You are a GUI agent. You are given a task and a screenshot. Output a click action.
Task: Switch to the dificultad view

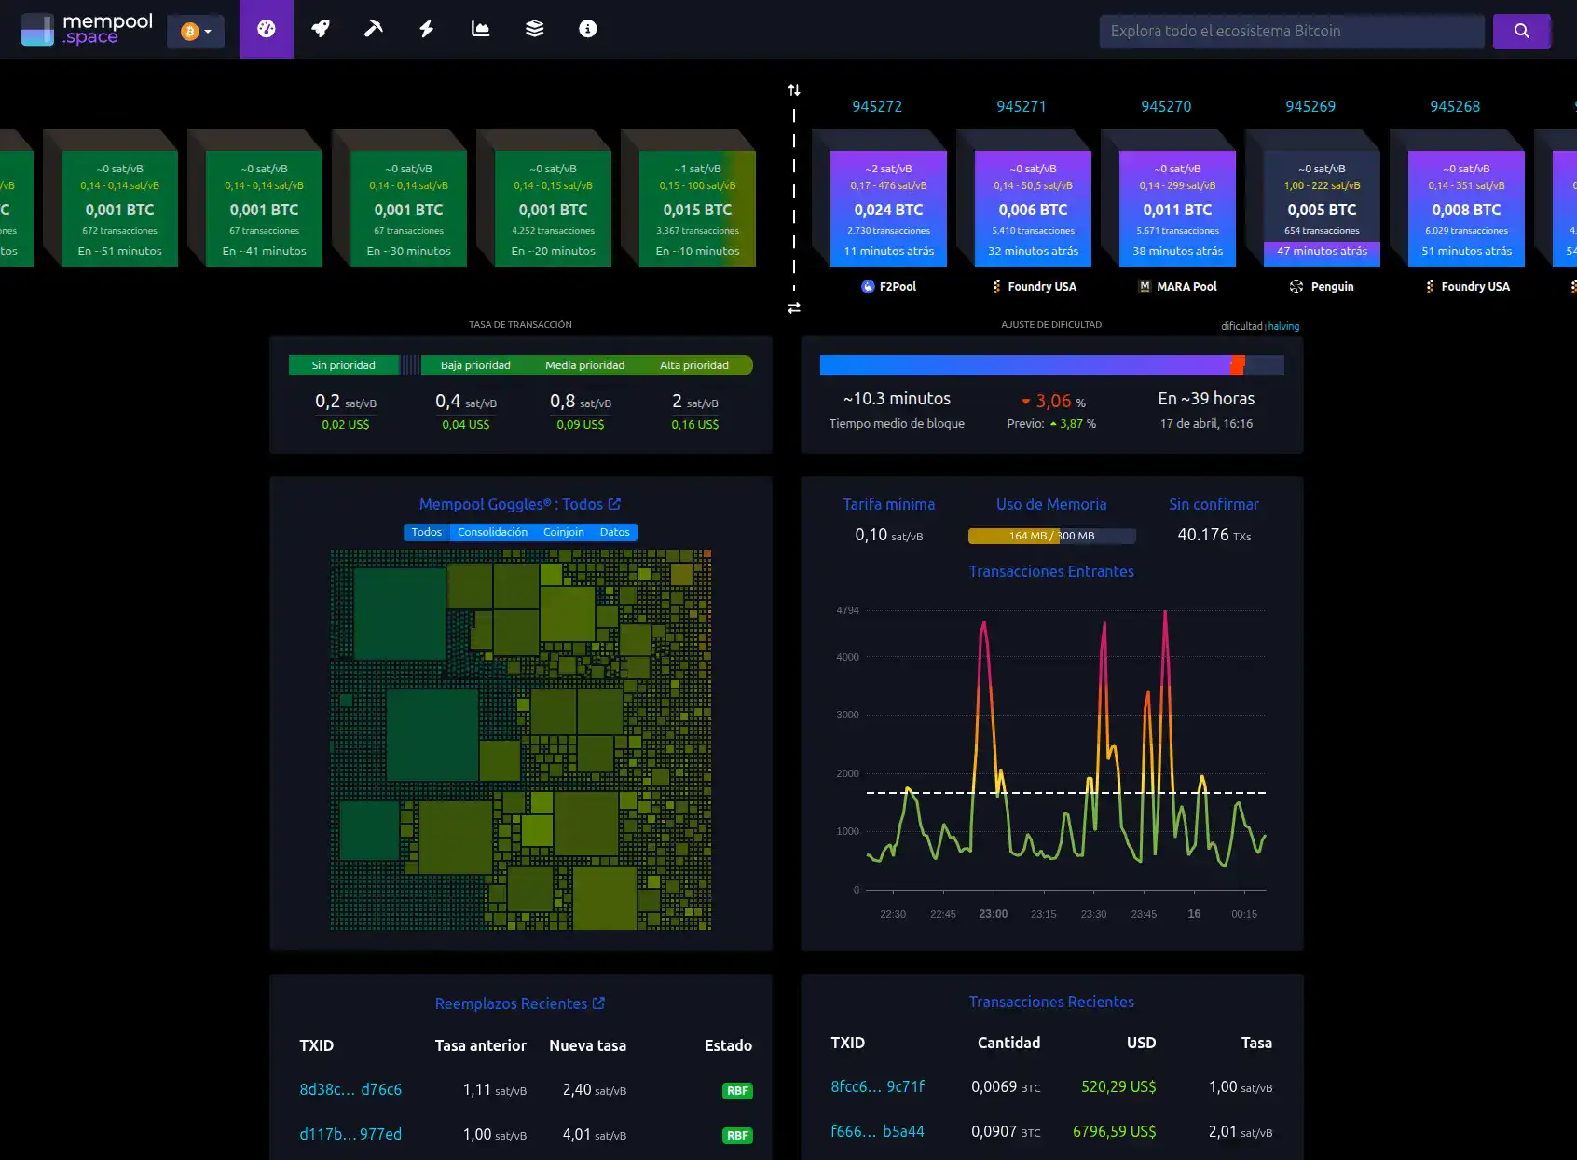pyautogui.click(x=1241, y=326)
